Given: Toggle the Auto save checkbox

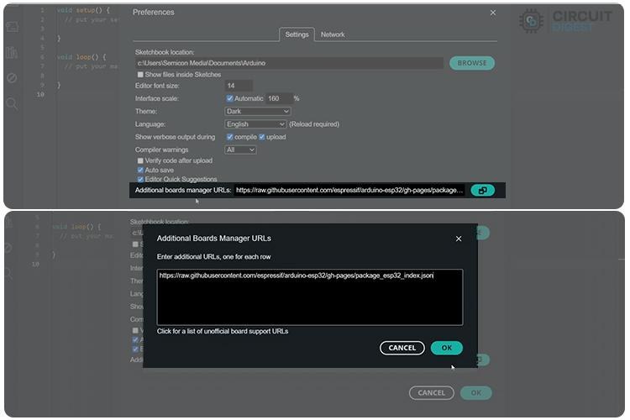Looking at the screenshot, I should [140, 170].
